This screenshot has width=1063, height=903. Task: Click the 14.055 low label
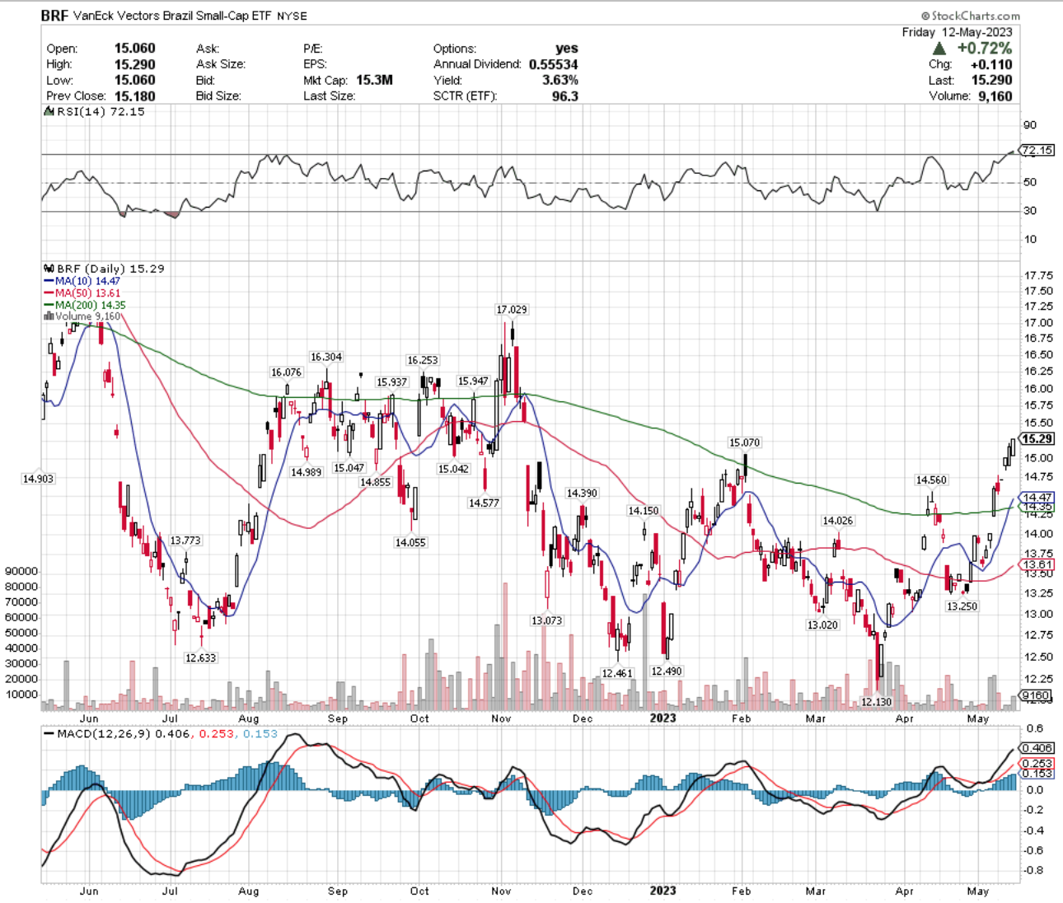pyautogui.click(x=410, y=542)
